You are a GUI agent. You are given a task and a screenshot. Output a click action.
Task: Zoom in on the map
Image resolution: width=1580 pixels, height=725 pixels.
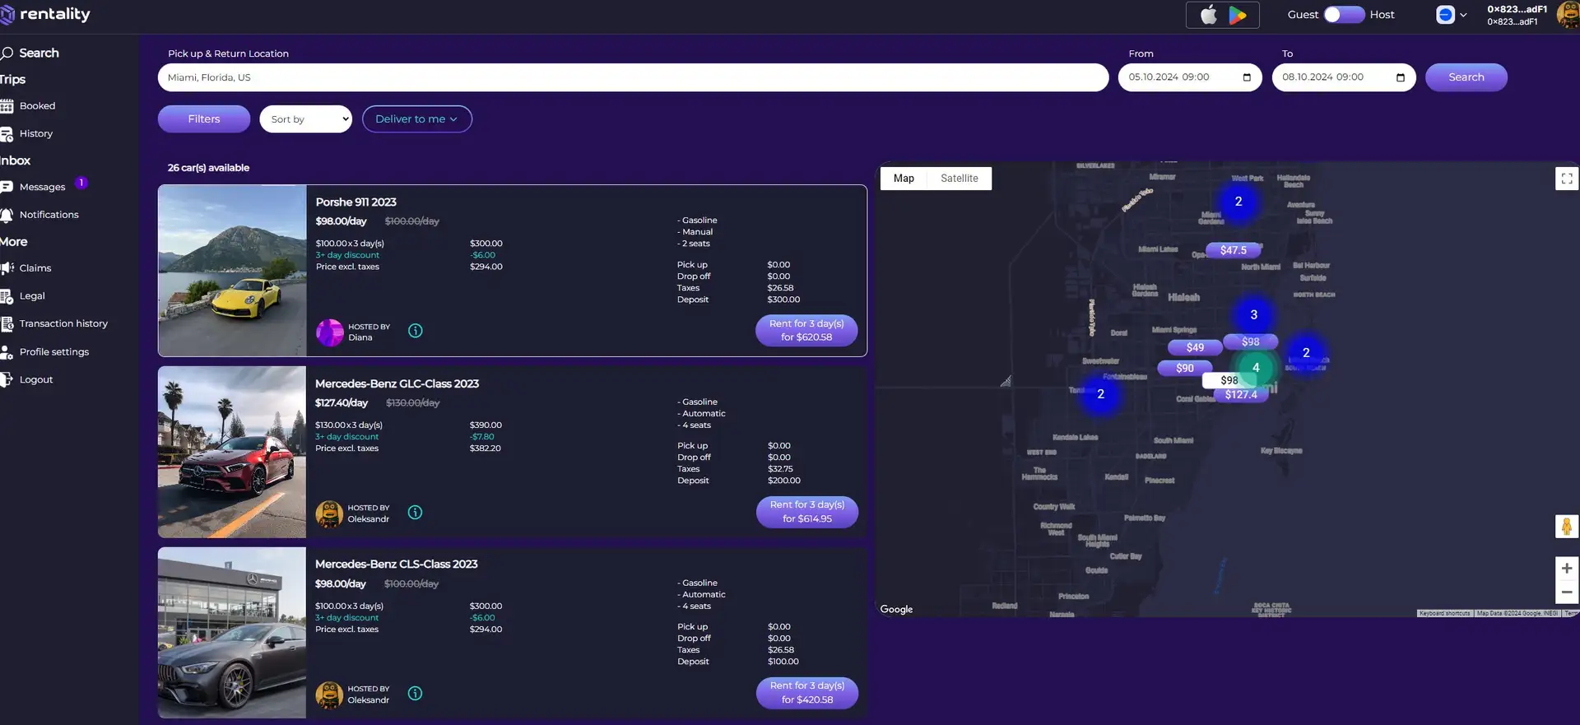click(1566, 569)
